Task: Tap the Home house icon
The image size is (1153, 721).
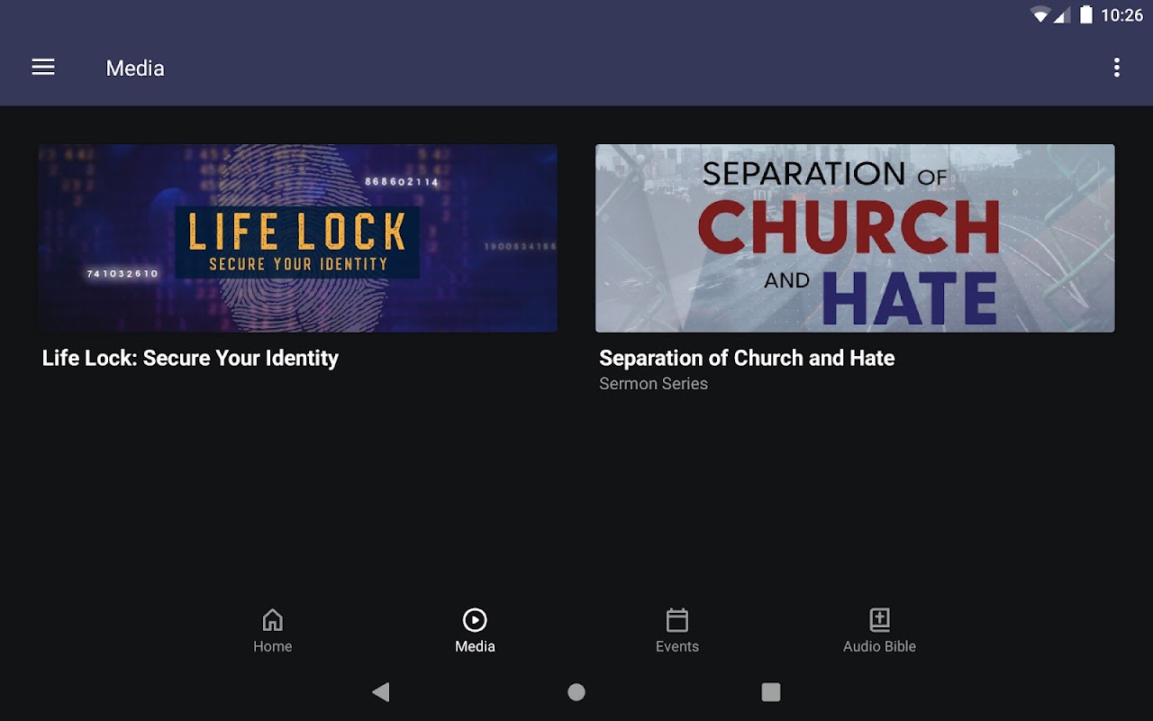Action: click(x=272, y=620)
